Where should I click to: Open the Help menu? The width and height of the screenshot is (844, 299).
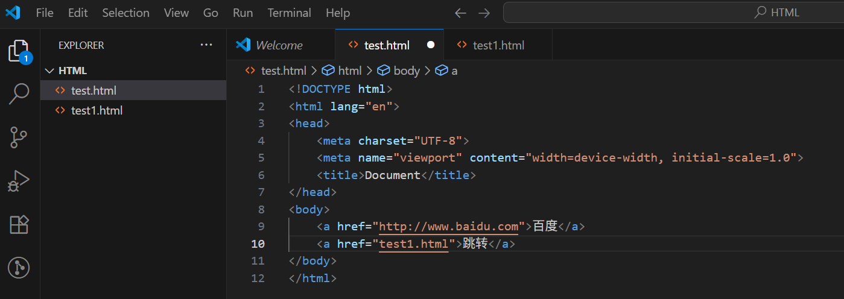tap(338, 13)
